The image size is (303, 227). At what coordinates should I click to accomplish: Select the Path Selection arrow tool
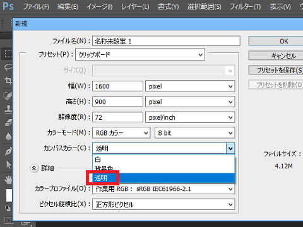tap(8, 165)
